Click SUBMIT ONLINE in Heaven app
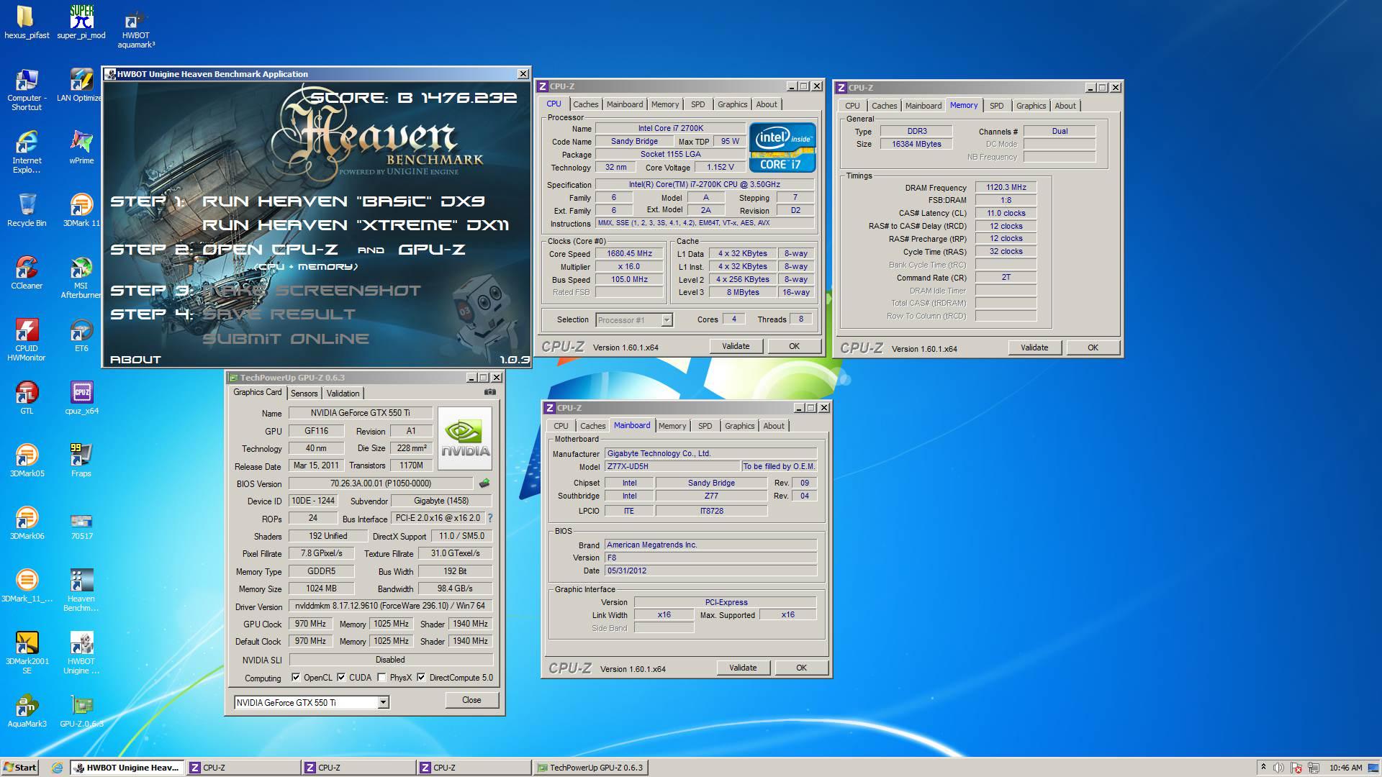 [286, 339]
